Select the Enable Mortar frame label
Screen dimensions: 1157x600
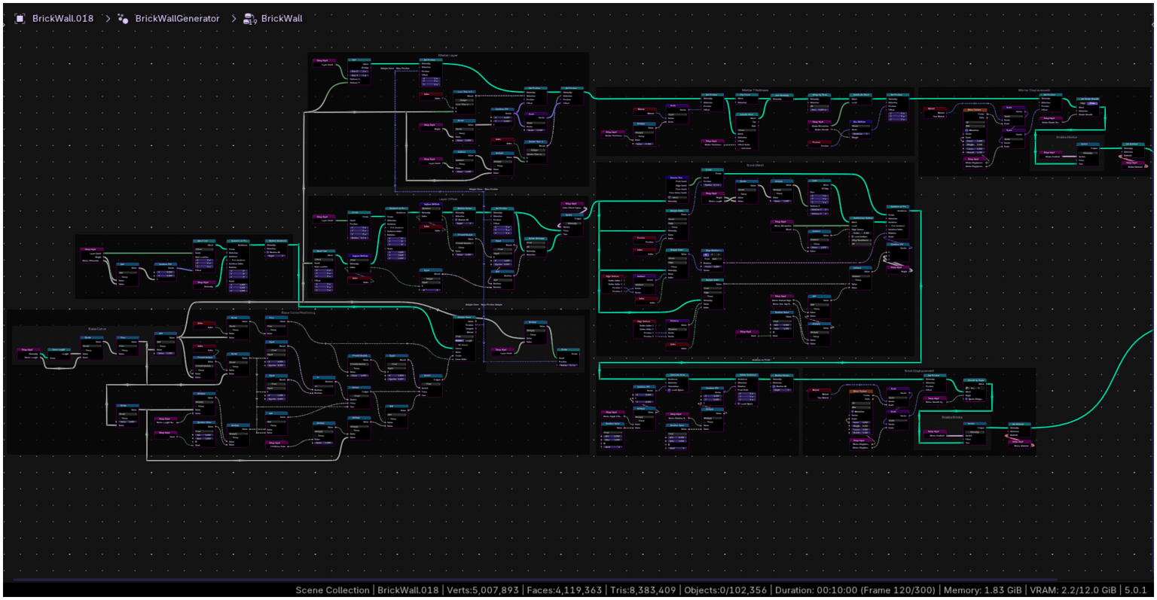tap(1067, 137)
